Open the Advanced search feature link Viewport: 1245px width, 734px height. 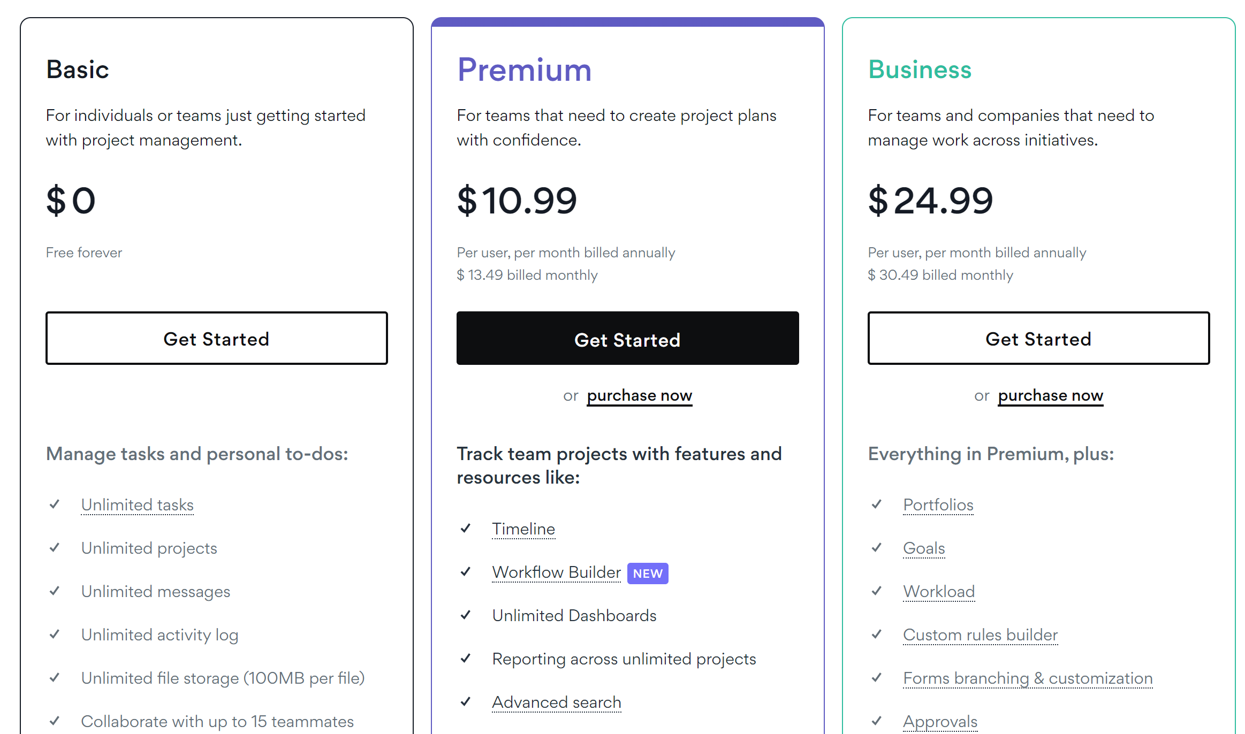tap(557, 702)
